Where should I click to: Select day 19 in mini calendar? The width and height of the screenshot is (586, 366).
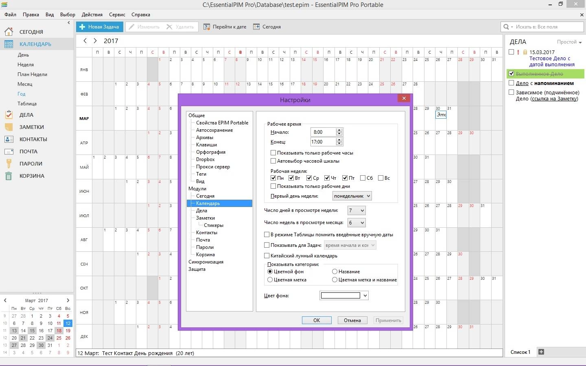68,331
